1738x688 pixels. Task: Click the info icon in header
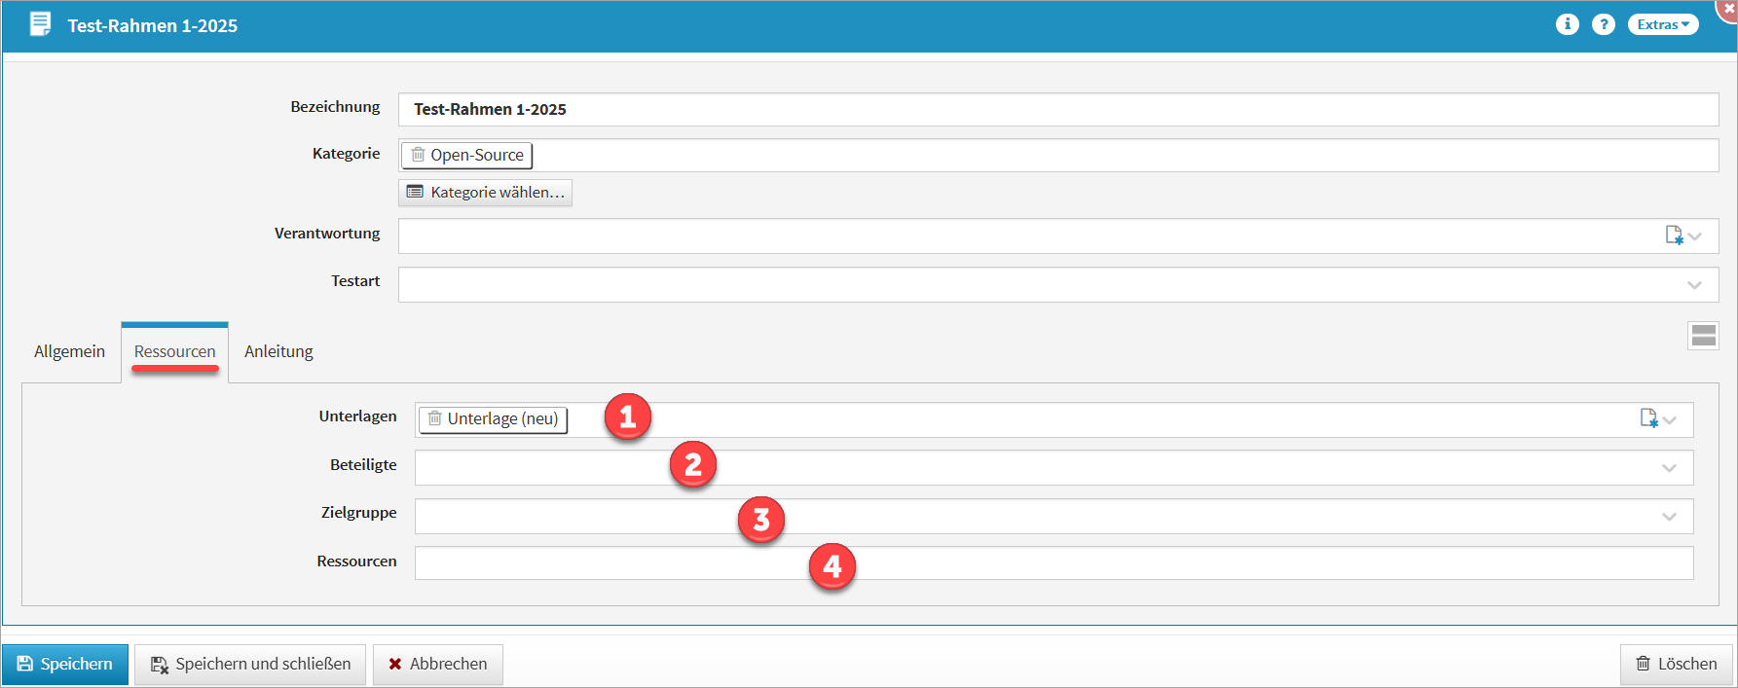tap(1567, 24)
